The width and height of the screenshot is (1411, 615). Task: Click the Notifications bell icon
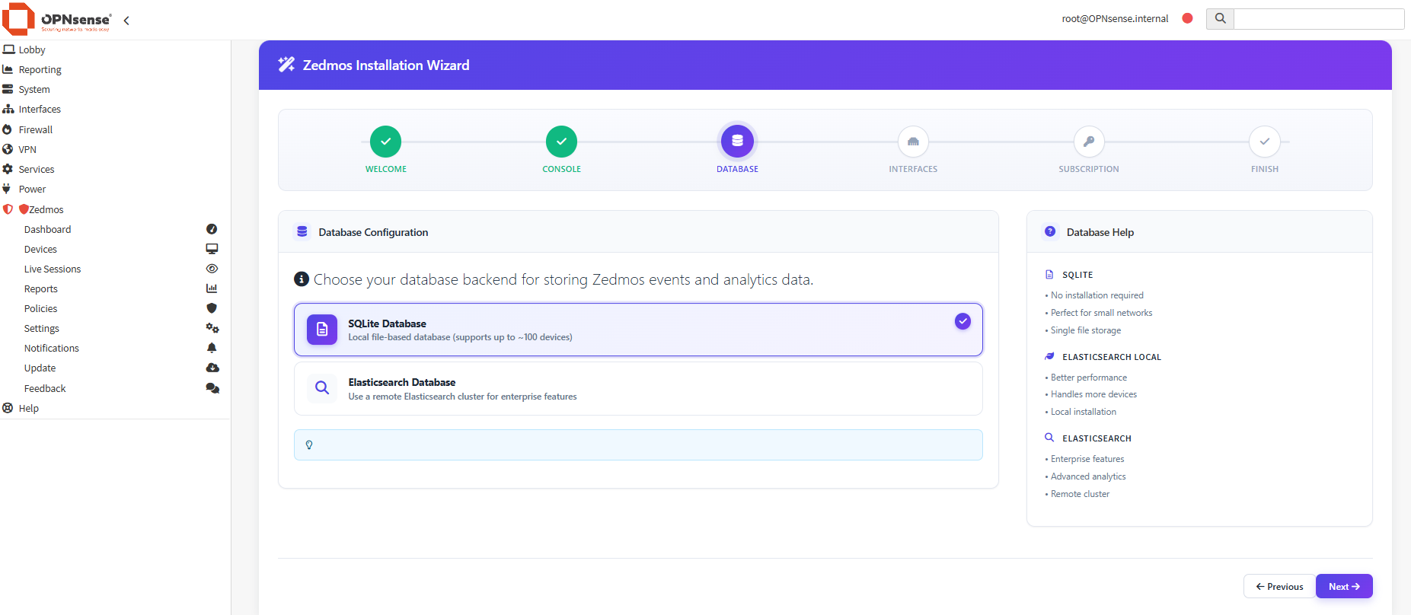(212, 348)
